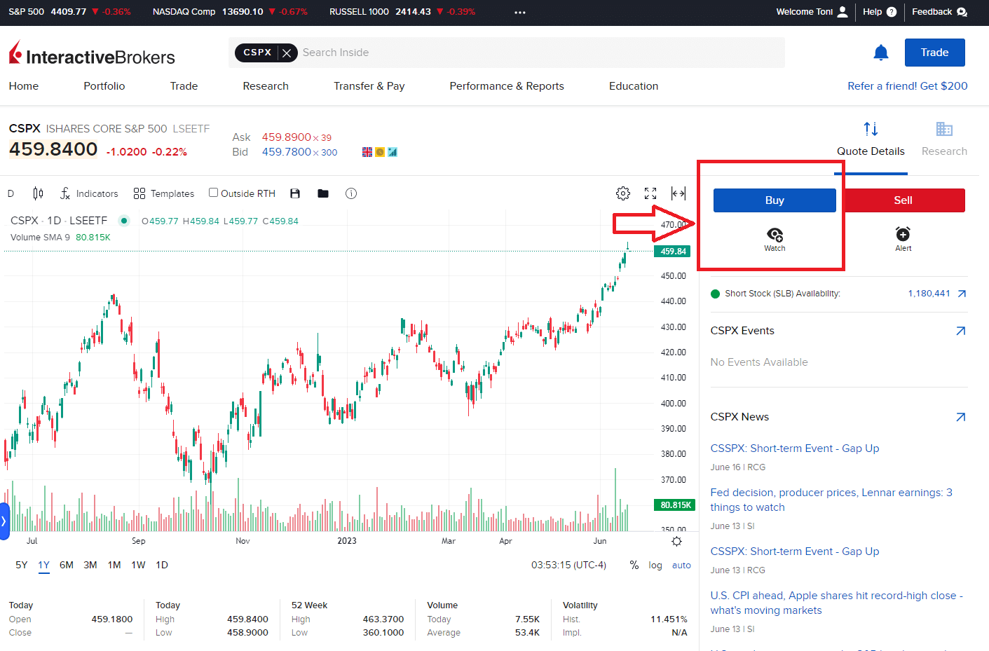
Task: Toggle log scale on the chart
Action: click(655, 565)
